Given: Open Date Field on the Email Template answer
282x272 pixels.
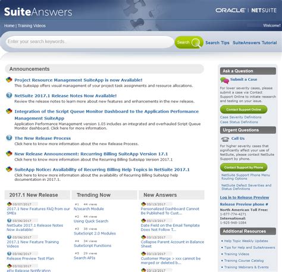Looking at the screenshot, I should (170, 227).
